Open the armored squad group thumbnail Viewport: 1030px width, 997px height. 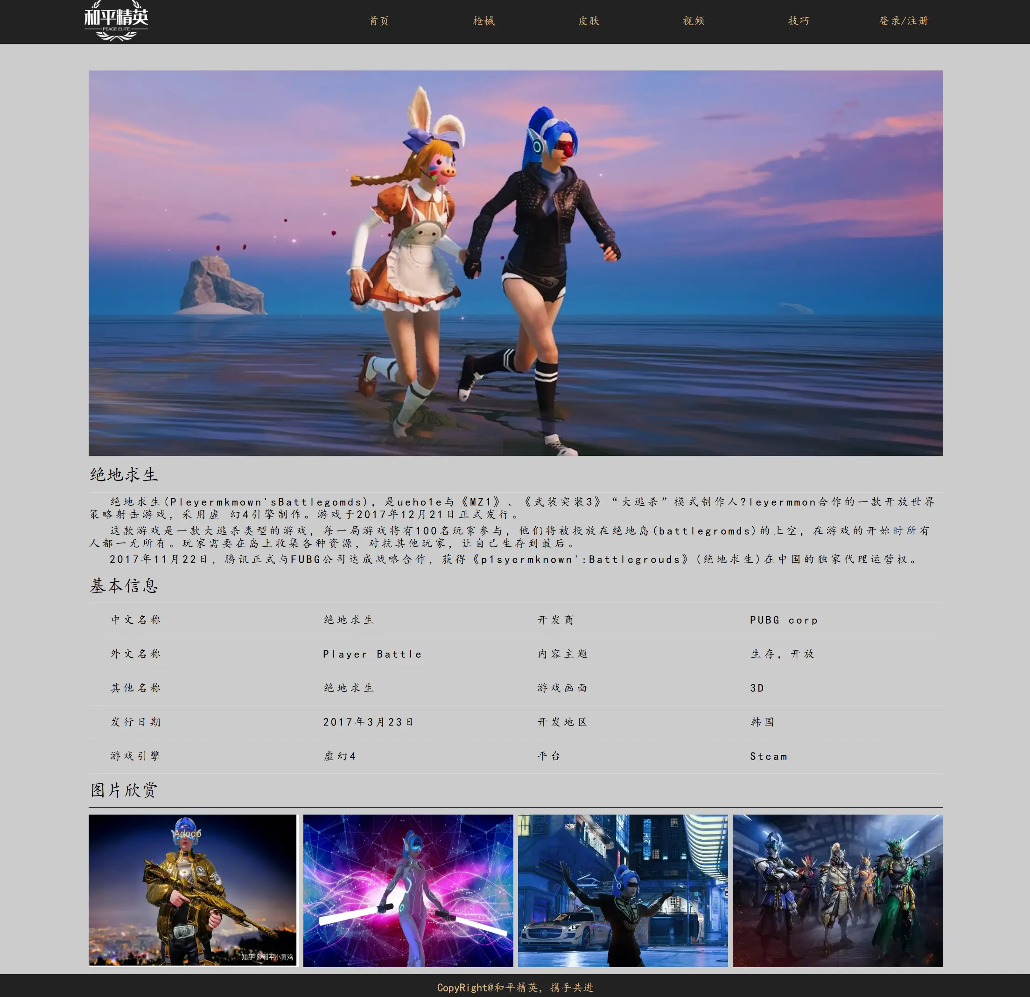837,890
